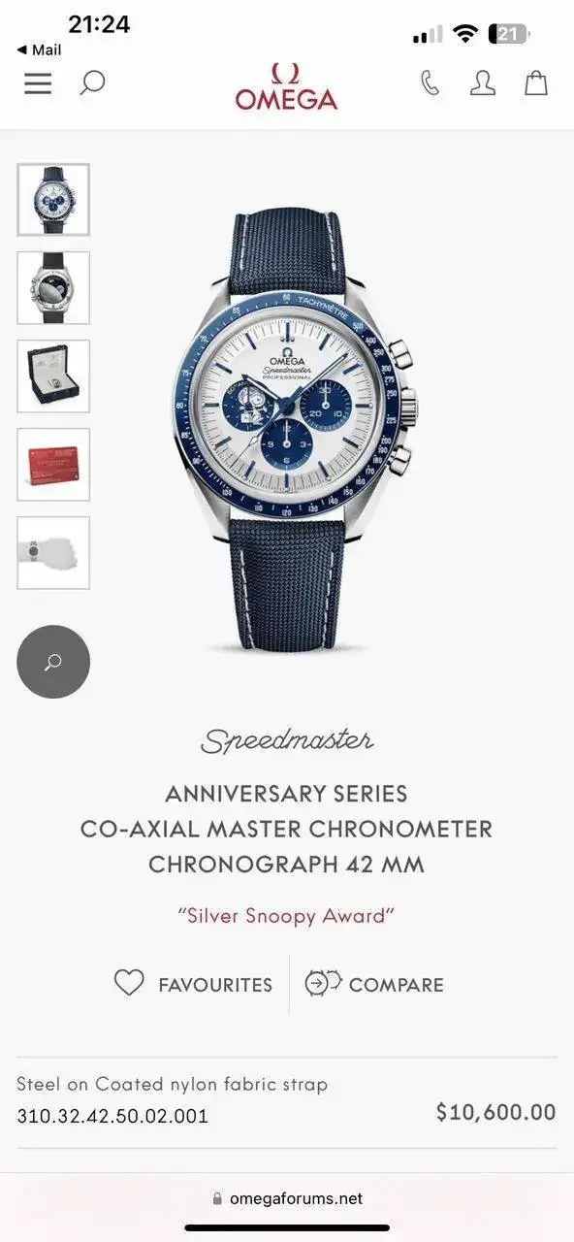Go to the Omega logo homepage
The image size is (574, 1242).
click(286, 86)
